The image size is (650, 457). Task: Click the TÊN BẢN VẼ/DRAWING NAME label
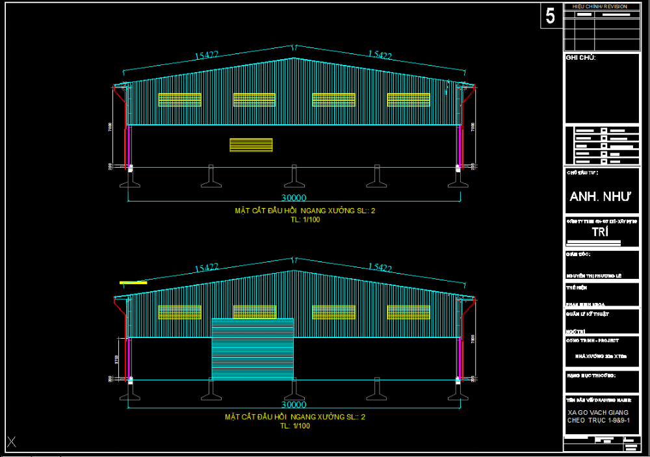[x=599, y=400]
